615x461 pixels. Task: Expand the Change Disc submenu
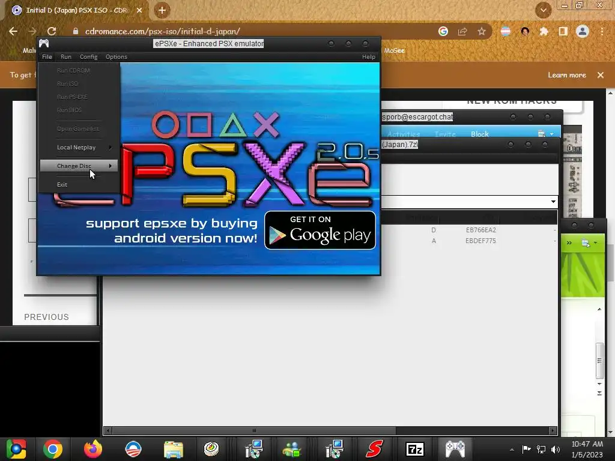(79, 166)
